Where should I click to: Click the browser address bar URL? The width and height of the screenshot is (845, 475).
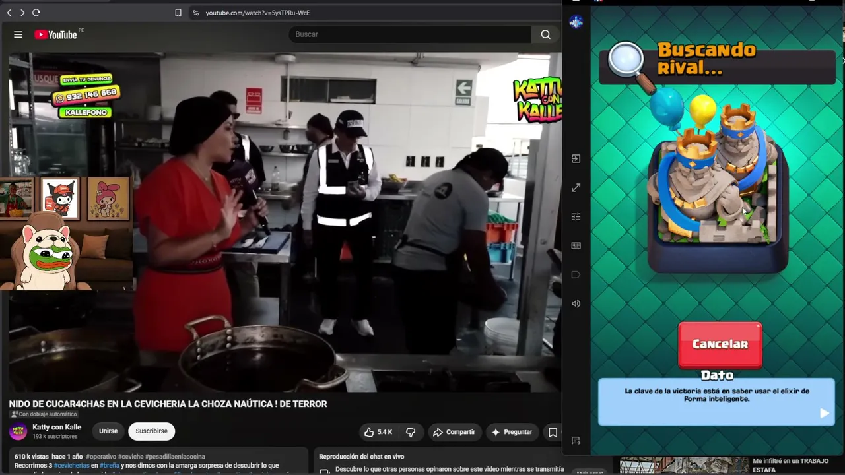[x=257, y=13]
